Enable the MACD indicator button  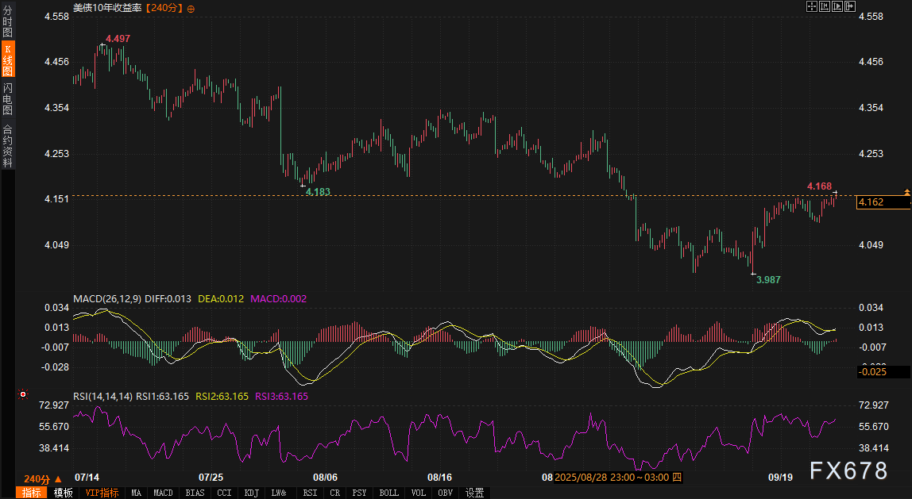click(x=163, y=493)
